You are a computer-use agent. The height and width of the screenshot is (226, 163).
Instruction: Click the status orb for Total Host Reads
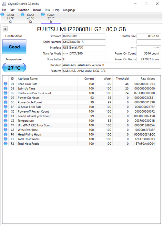click(x=5, y=144)
